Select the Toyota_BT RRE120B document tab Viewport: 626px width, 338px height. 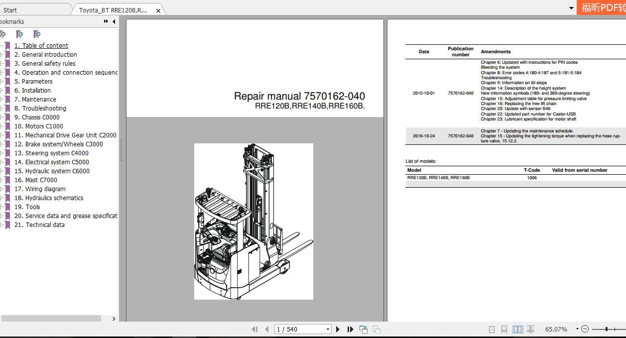112,9
